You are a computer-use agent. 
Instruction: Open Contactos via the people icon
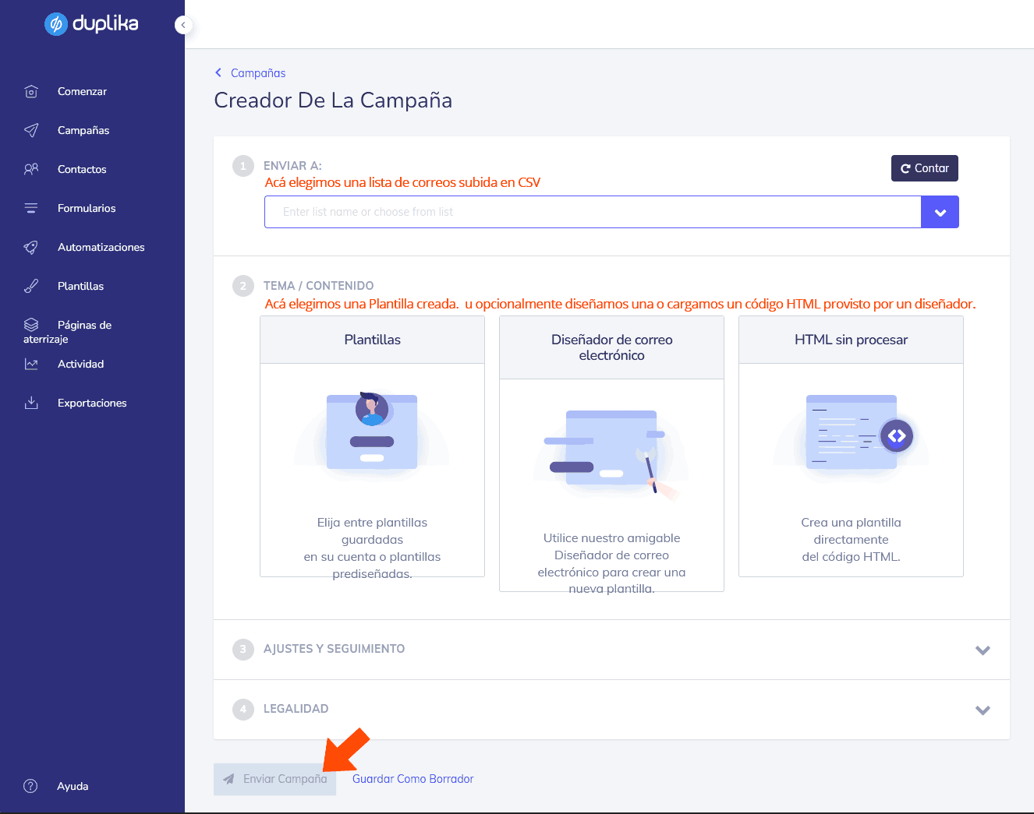[30, 169]
